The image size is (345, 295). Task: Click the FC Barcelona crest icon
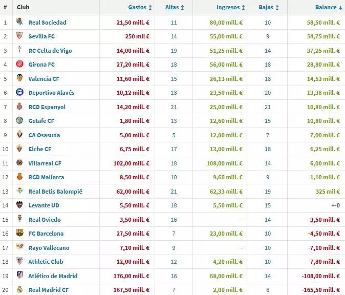pos(19,234)
